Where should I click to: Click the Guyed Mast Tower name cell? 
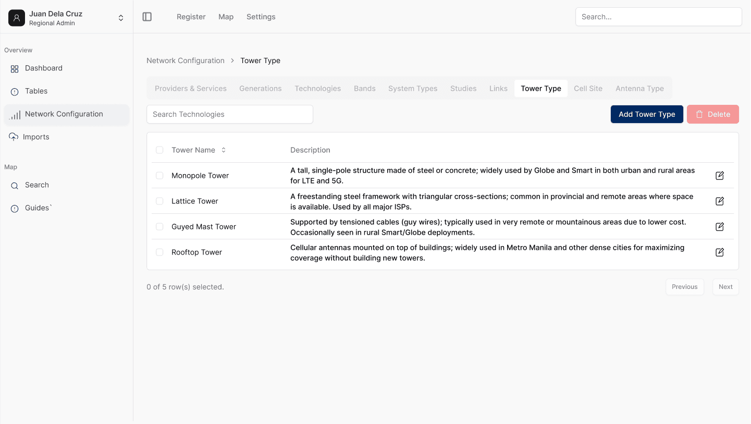coord(204,227)
